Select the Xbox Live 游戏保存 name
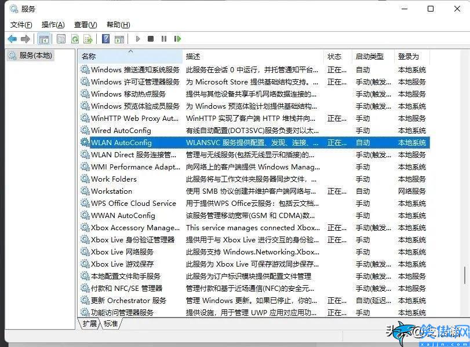Viewport: 470px width, 347px height. [x=122, y=264]
